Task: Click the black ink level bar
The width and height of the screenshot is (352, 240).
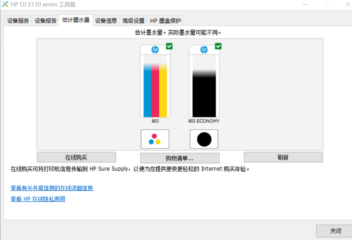Action: pos(204,93)
